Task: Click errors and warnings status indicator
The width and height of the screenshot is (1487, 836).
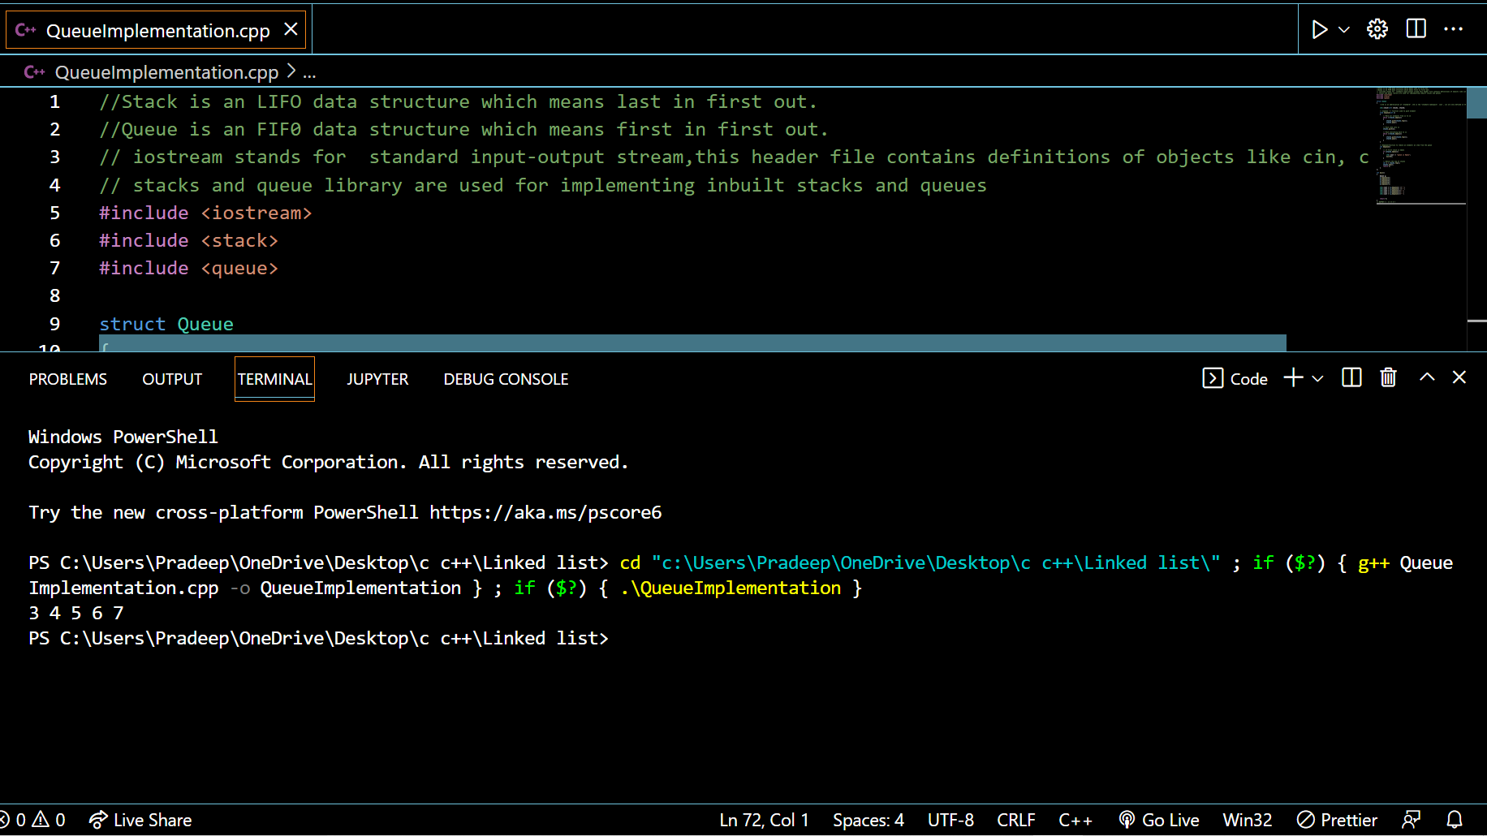Action: (33, 820)
